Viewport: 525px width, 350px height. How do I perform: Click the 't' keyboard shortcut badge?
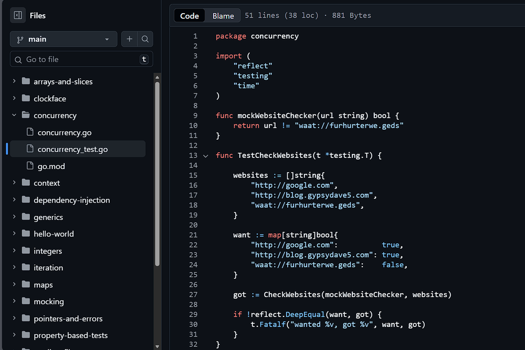pos(144,59)
